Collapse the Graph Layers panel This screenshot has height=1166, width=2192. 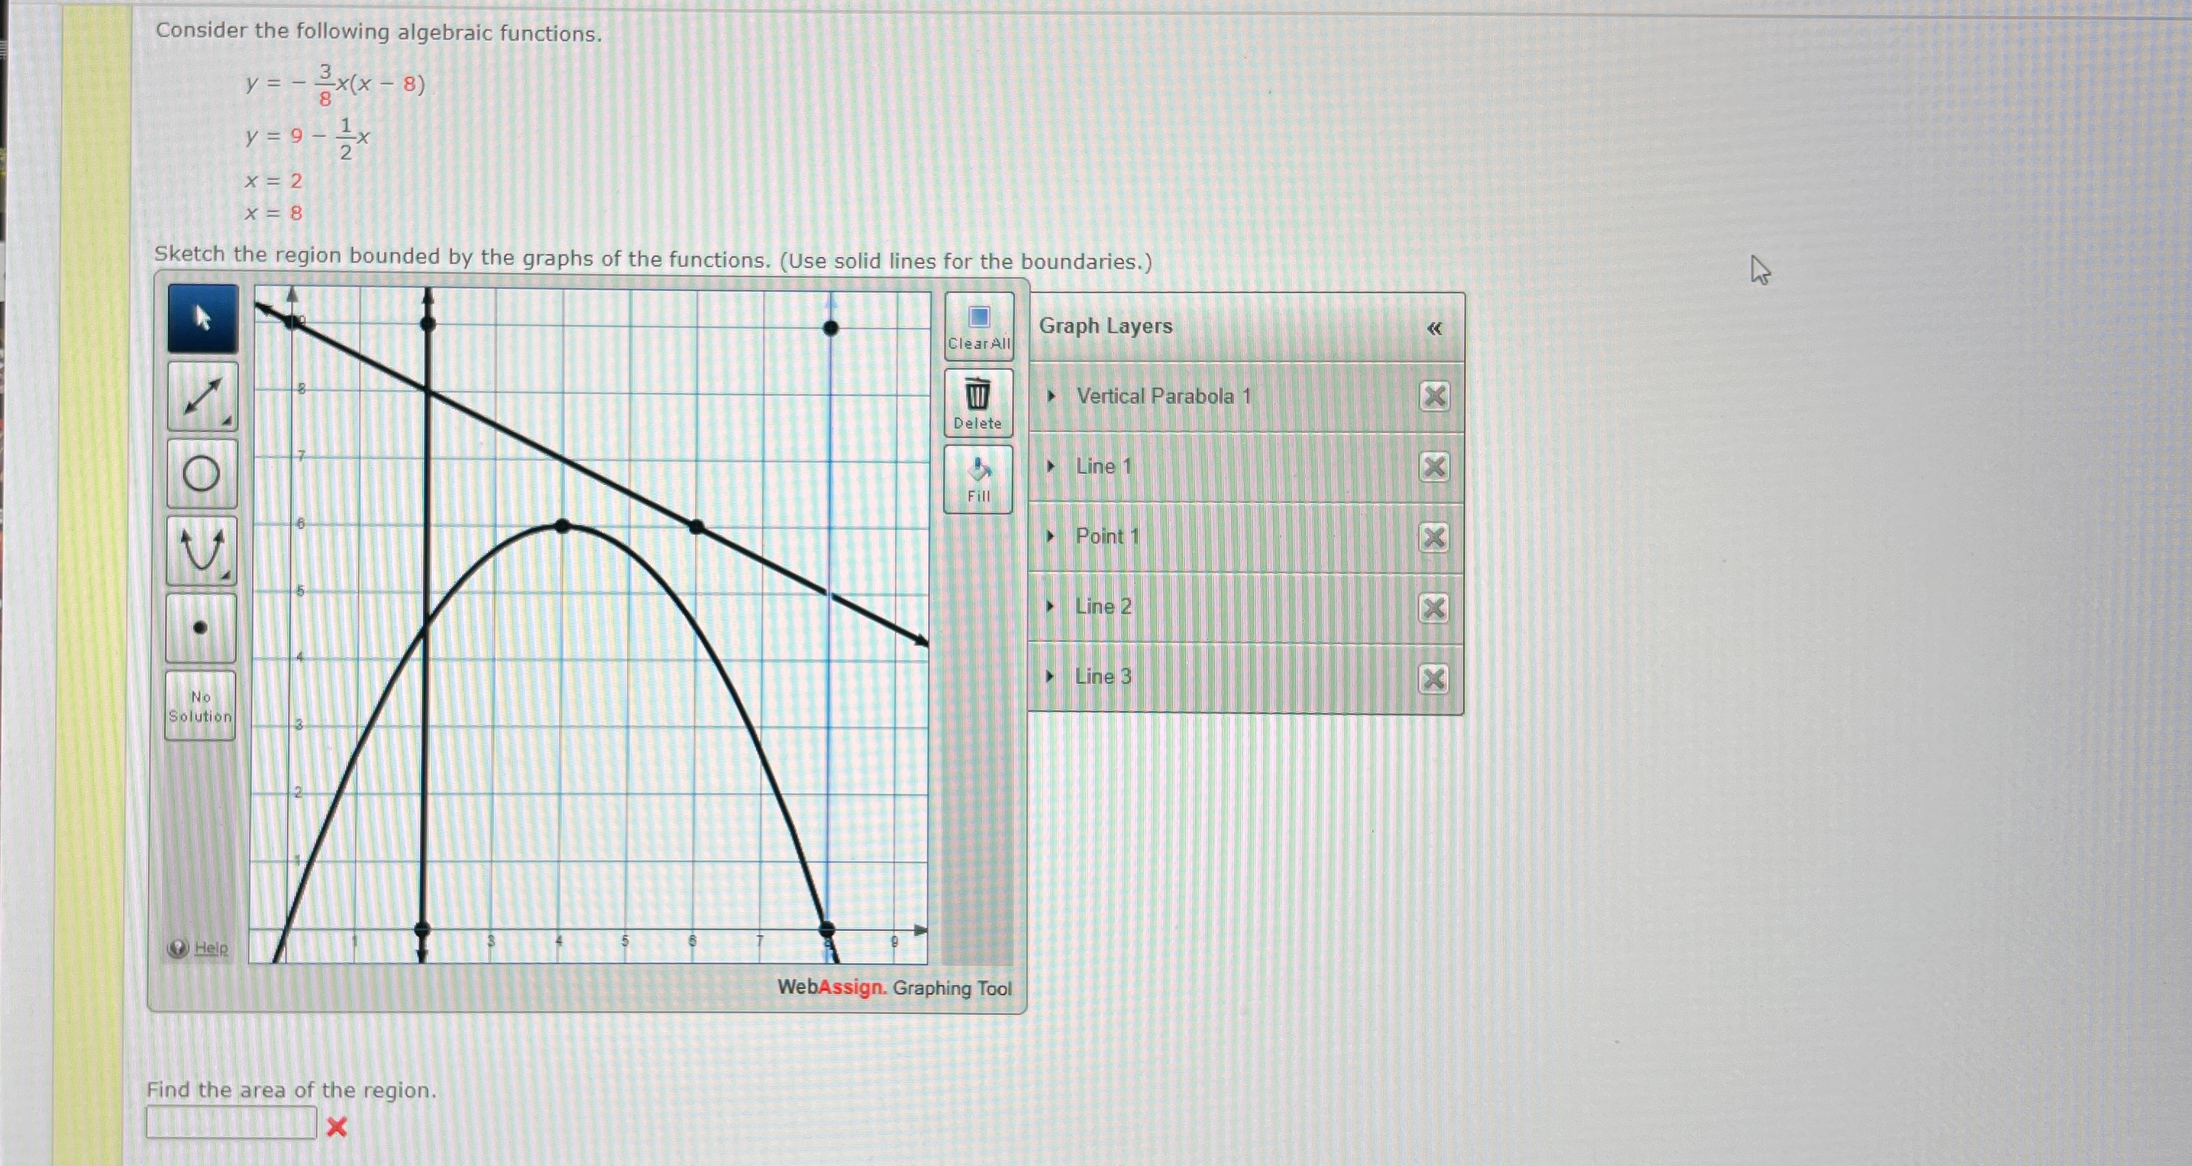[x=1434, y=329]
